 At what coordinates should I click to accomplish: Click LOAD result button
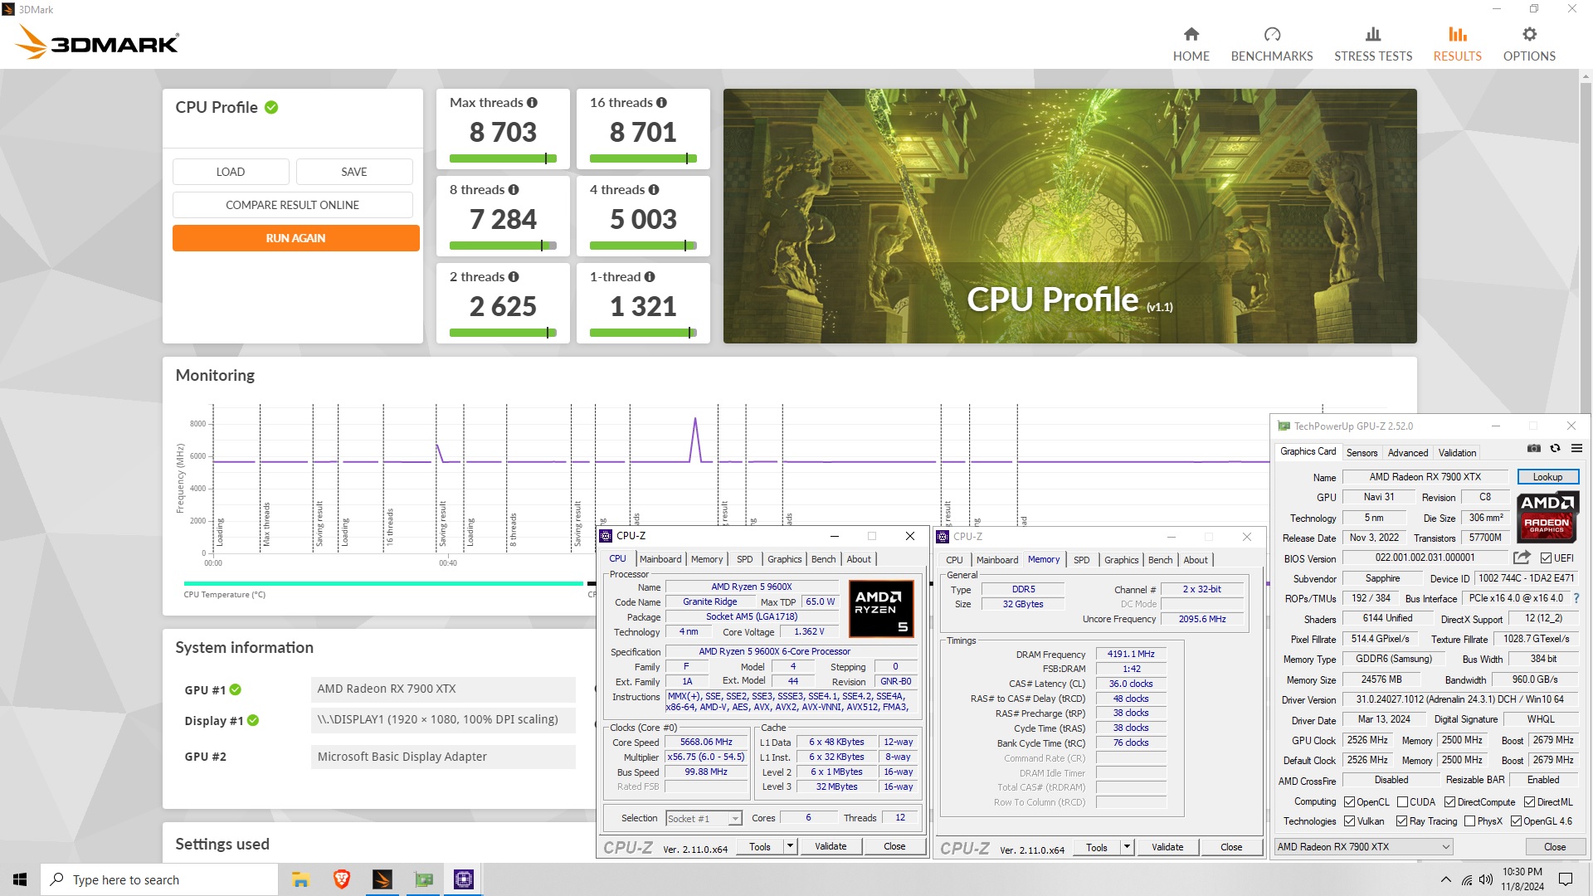[x=231, y=172]
